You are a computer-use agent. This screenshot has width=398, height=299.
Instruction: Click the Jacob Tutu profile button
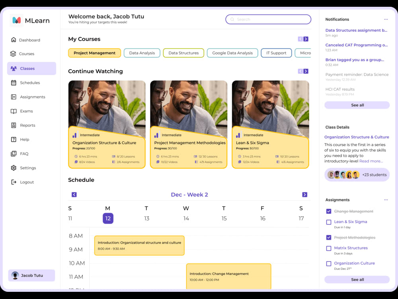31,275
